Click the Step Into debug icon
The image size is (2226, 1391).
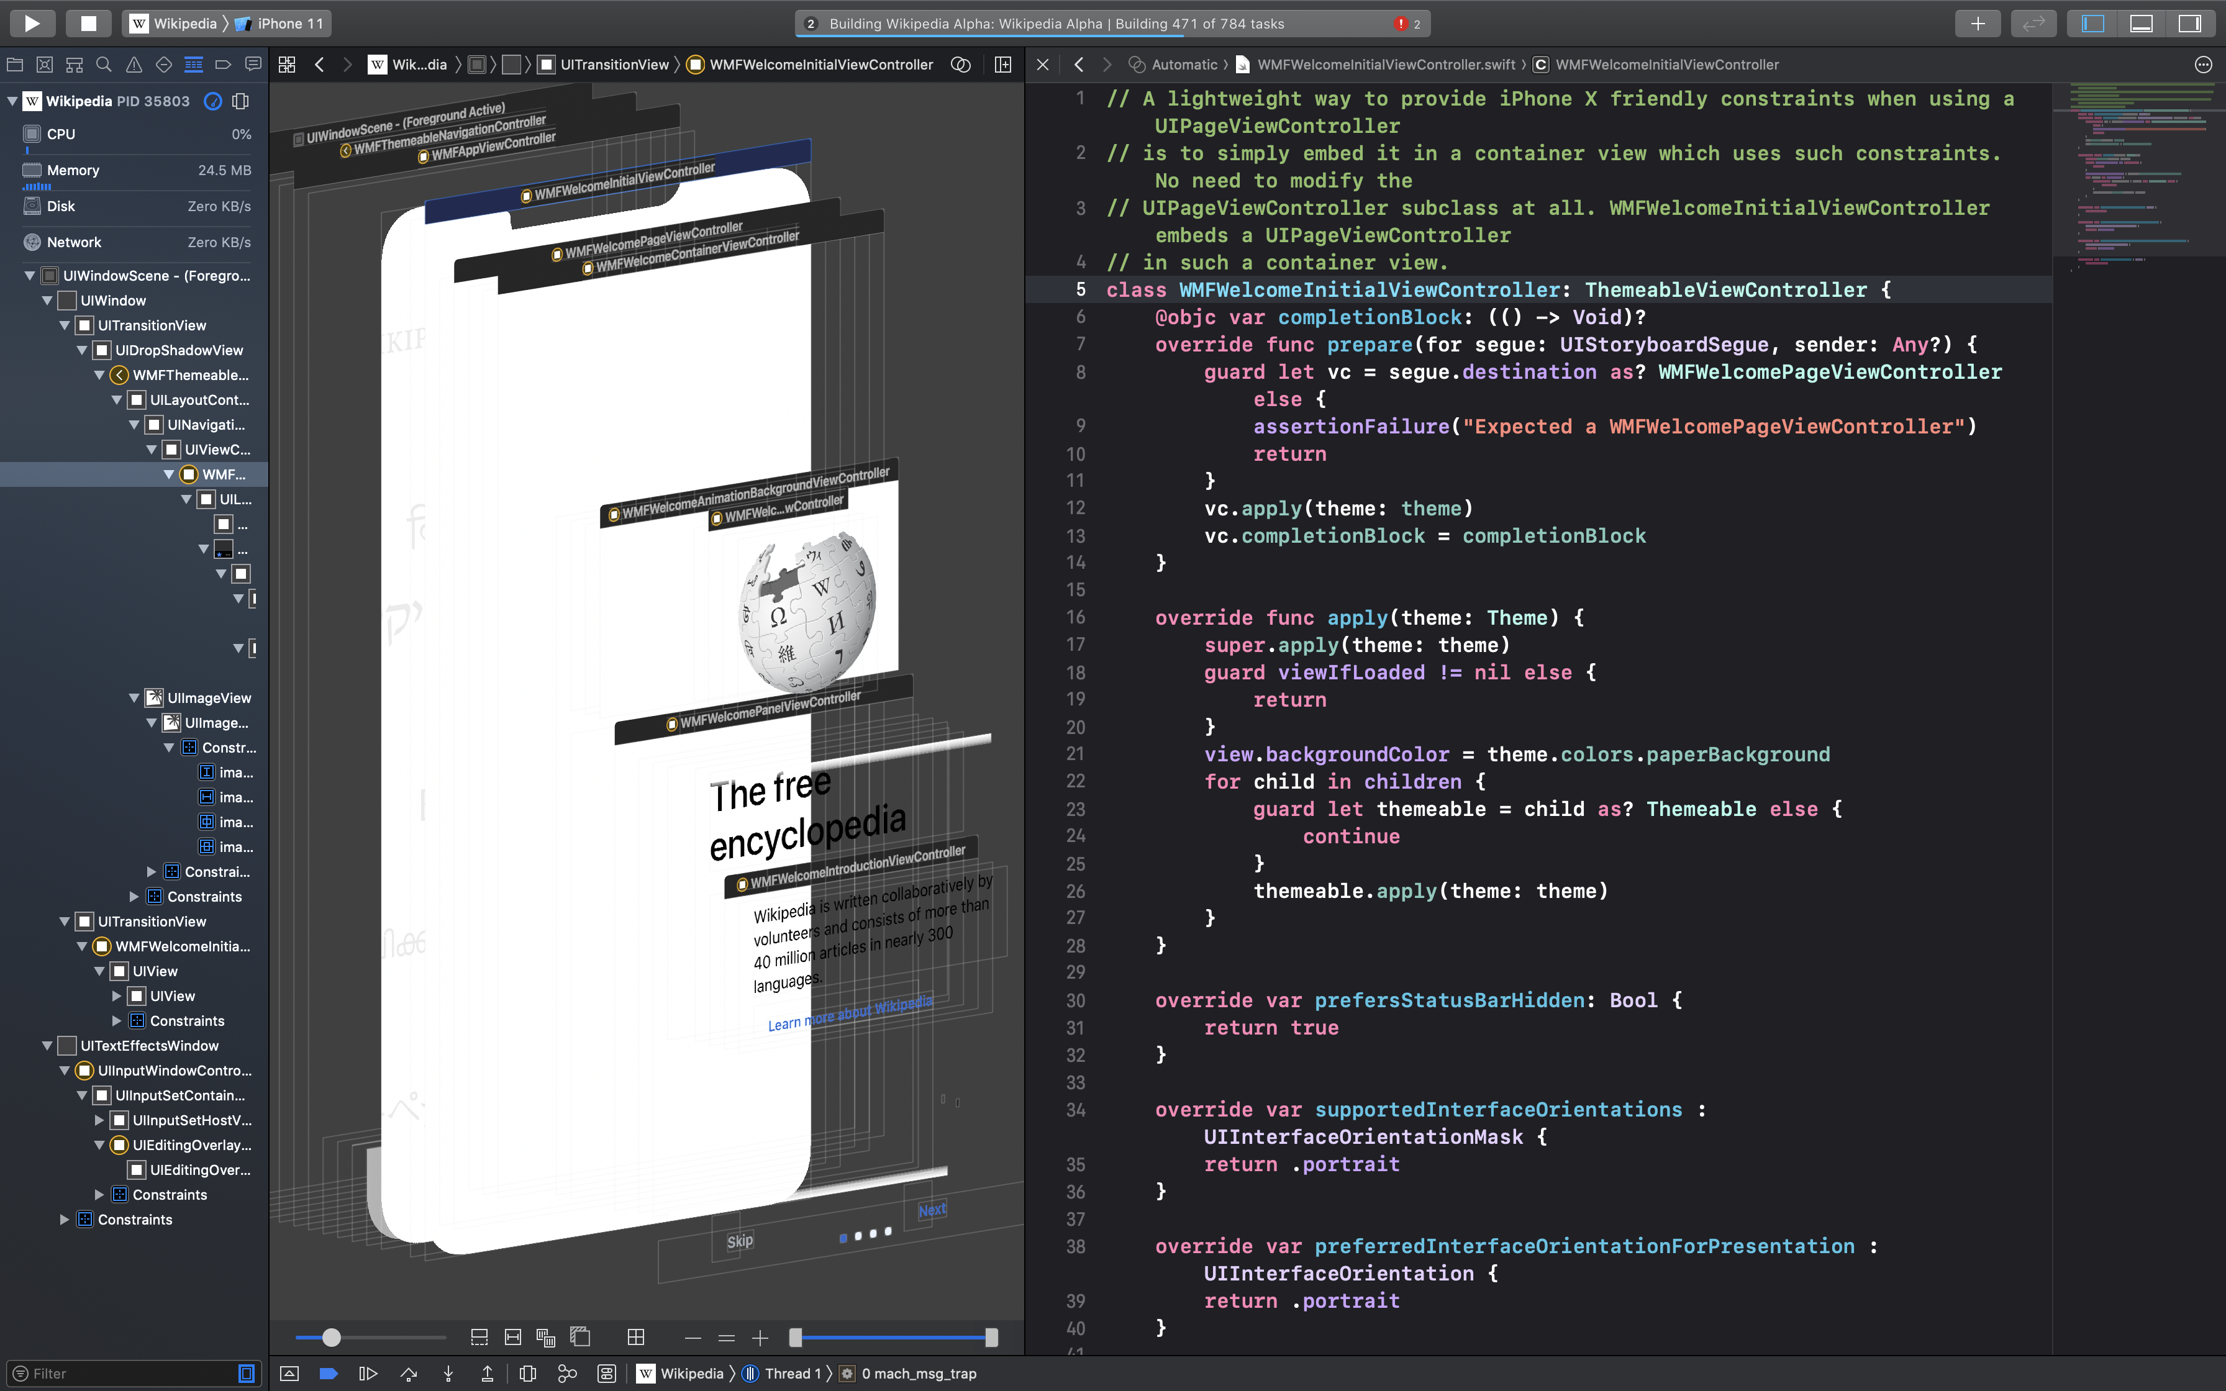pos(448,1374)
